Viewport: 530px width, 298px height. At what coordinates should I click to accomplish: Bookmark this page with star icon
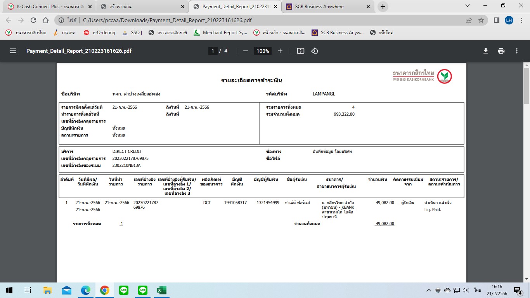point(481,20)
